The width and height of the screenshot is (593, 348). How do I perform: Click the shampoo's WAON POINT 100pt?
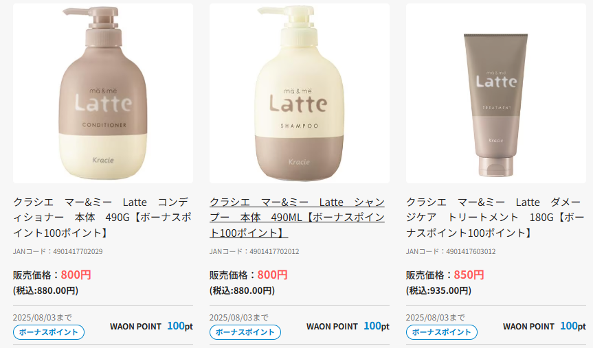pyautogui.click(x=348, y=326)
